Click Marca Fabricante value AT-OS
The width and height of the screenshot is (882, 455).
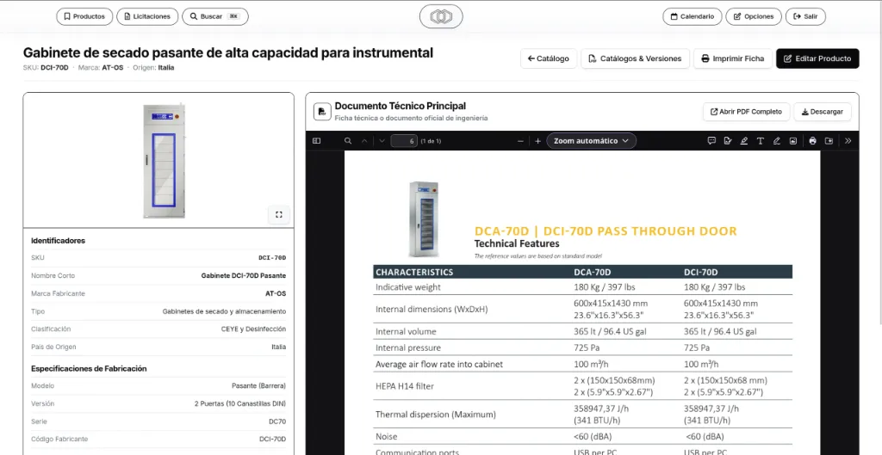(276, 294)
